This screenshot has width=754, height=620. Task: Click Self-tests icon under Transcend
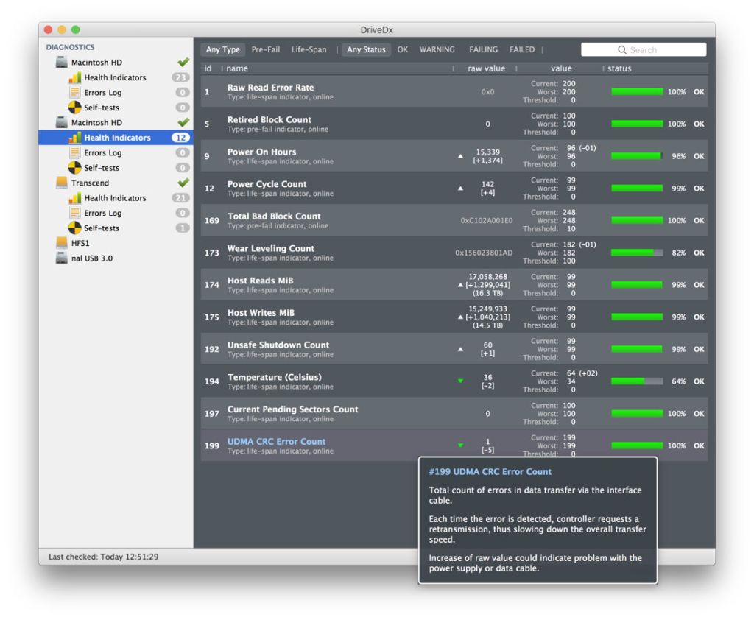(74, 228)
